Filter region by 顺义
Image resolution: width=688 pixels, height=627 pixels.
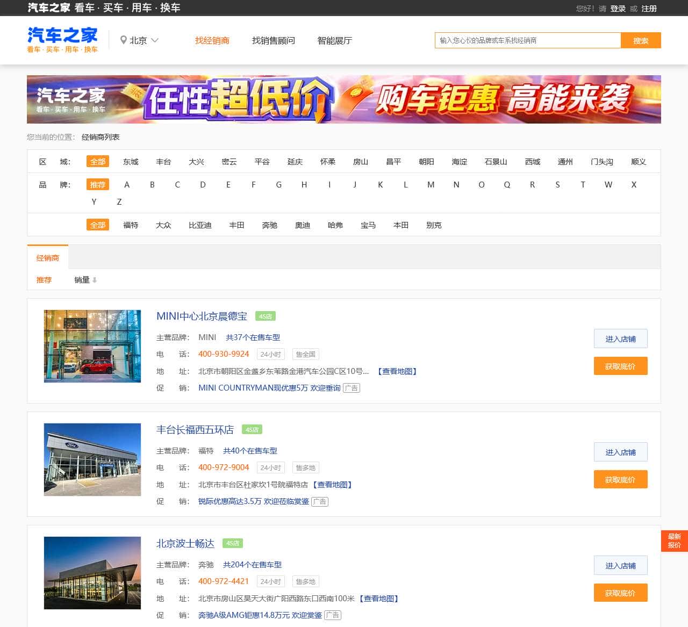(x=639, y=162)
